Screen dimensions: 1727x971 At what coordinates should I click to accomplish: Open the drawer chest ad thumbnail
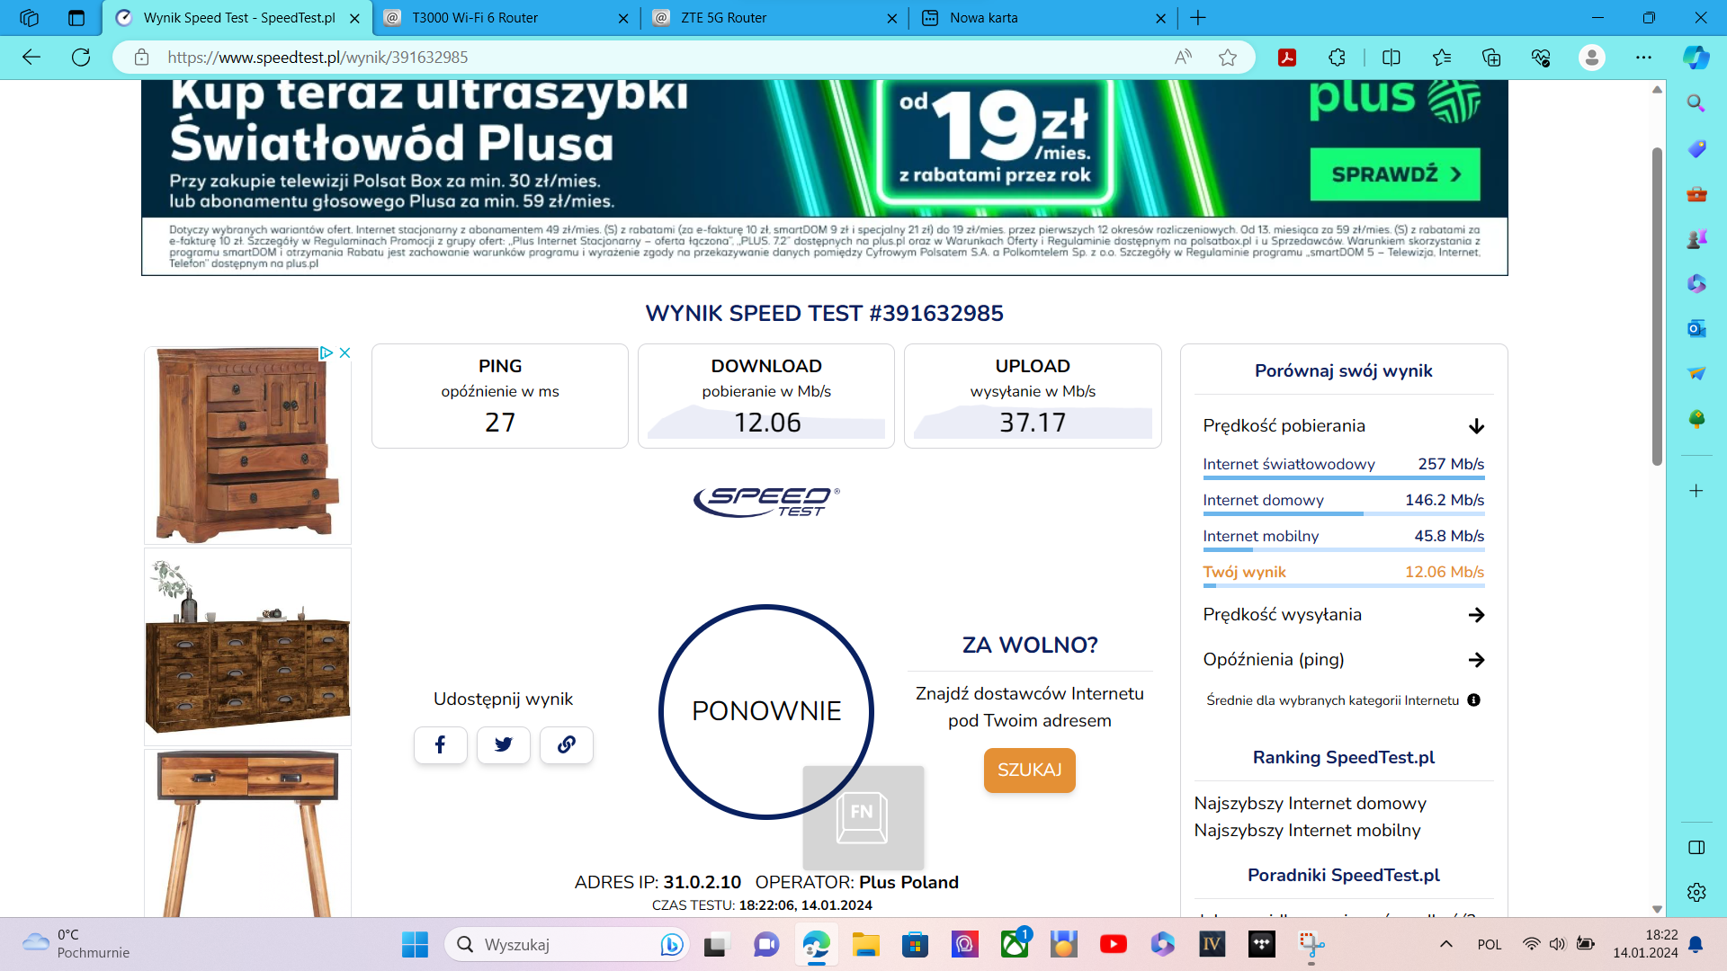click(247, 646)
